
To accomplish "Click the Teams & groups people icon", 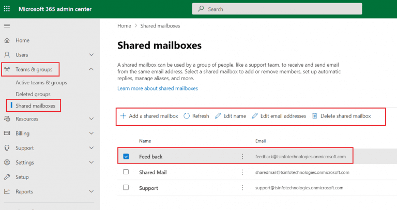I will [x=7, y=69].
